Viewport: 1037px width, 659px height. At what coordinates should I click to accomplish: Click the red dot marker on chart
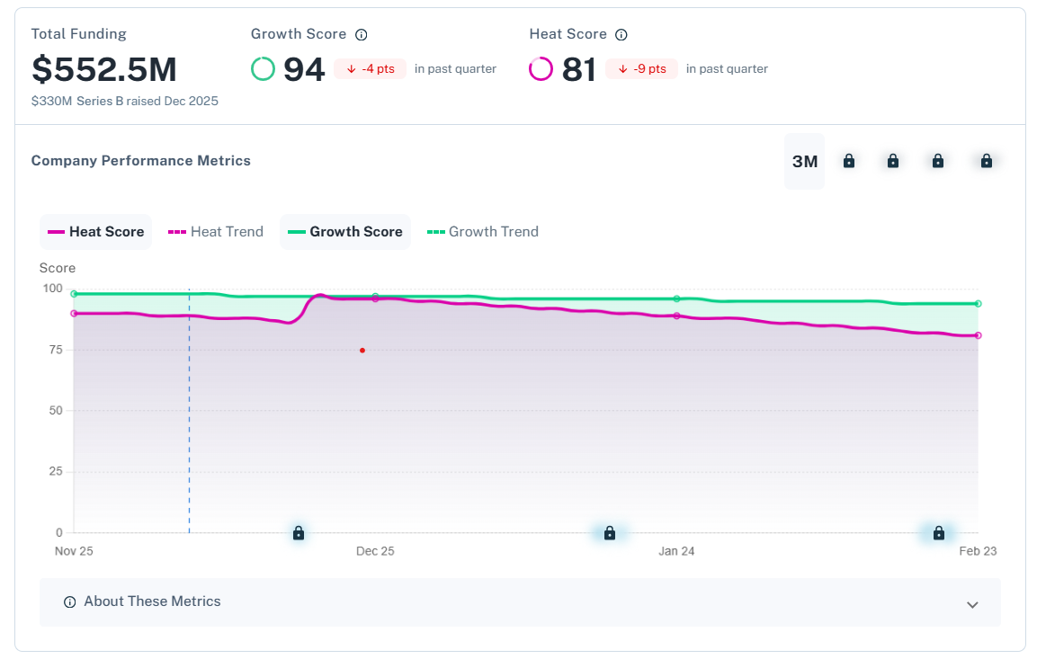tap(362, 351)
